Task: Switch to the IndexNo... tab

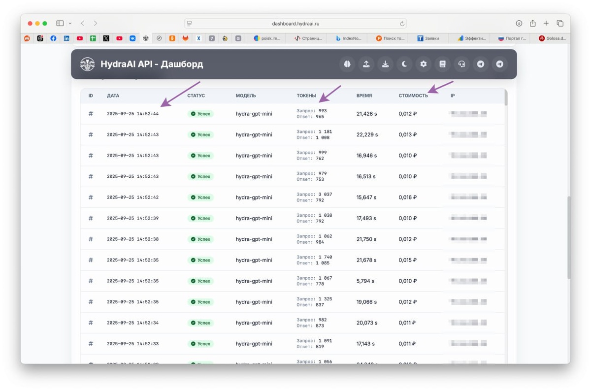Action: tap(349, 38)
